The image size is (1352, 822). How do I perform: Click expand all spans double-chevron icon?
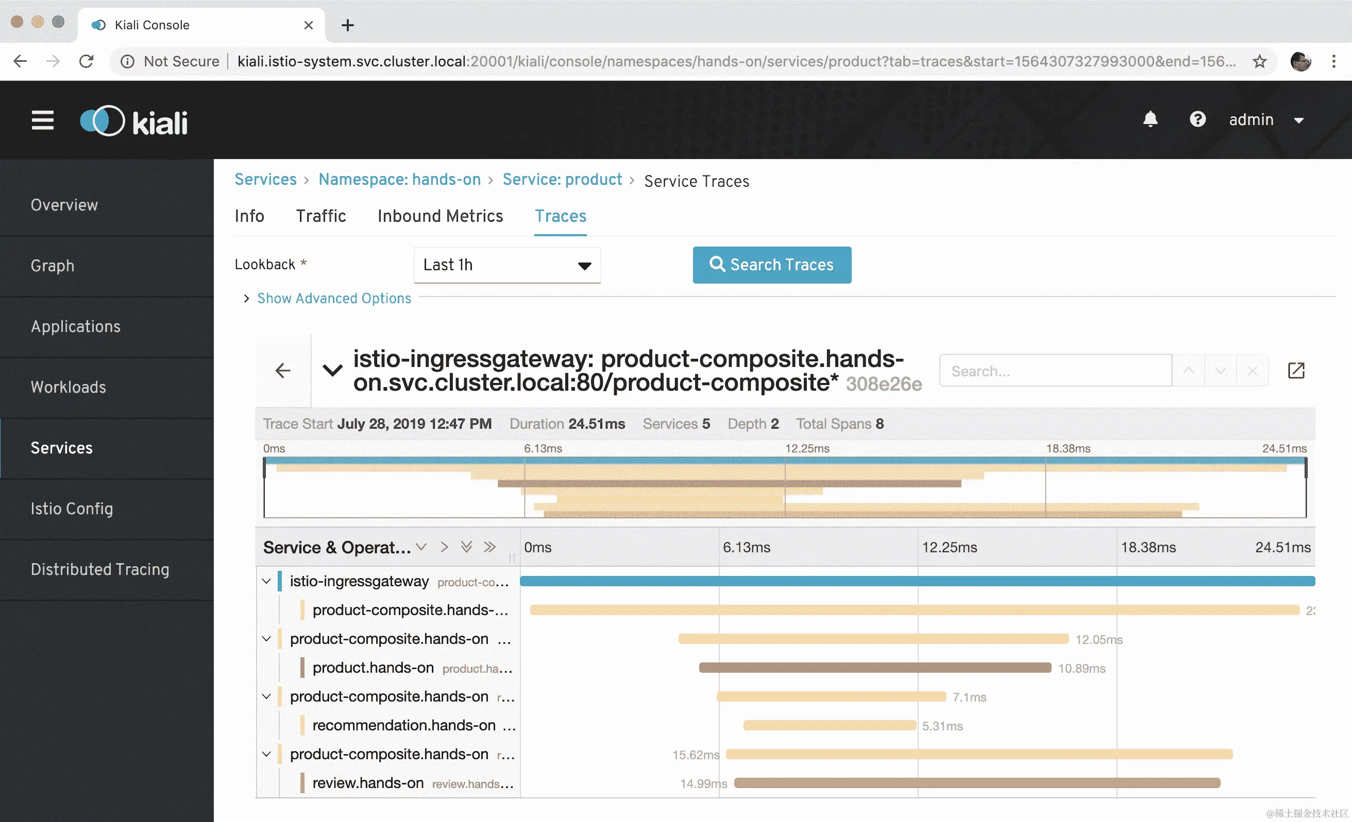pos(466,547)
